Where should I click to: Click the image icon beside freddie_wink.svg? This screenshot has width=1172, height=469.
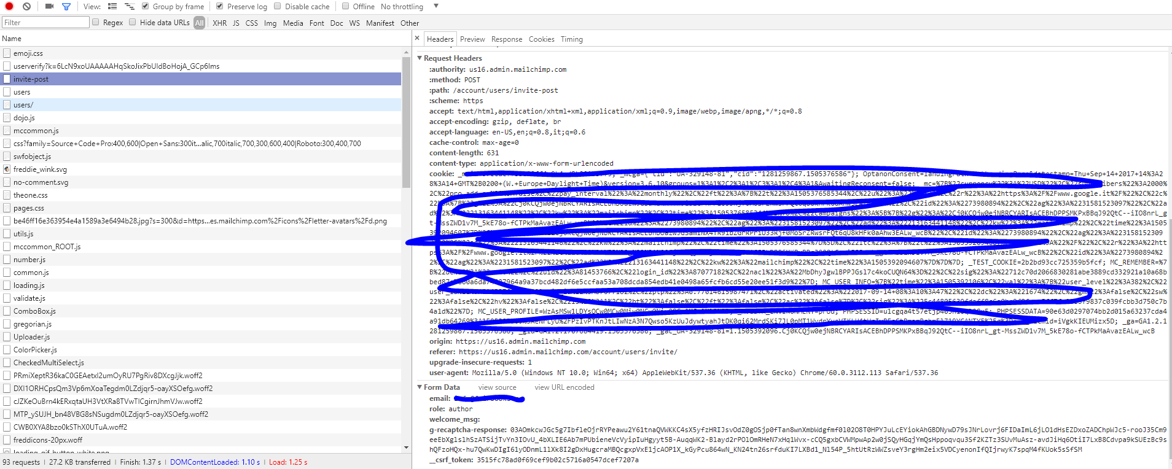click(x=7, y=169)
